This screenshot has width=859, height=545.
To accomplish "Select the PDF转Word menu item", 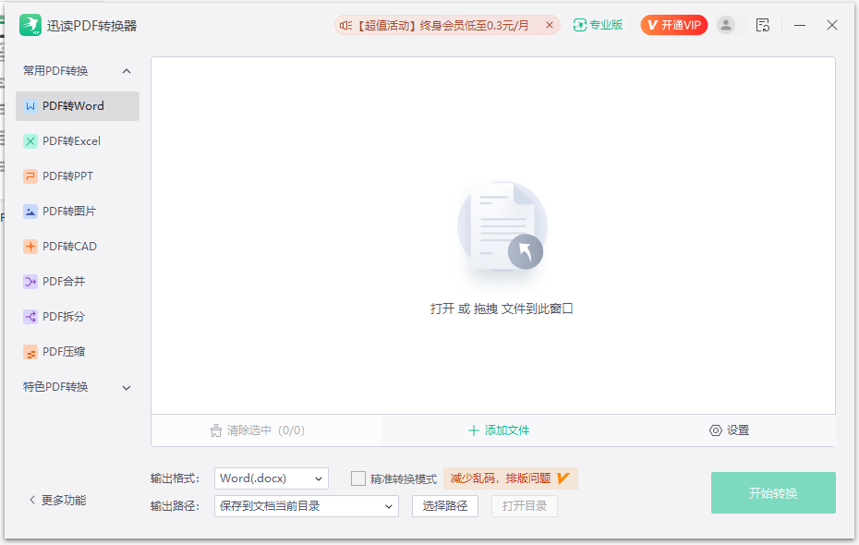I will (x=78, y=106).
